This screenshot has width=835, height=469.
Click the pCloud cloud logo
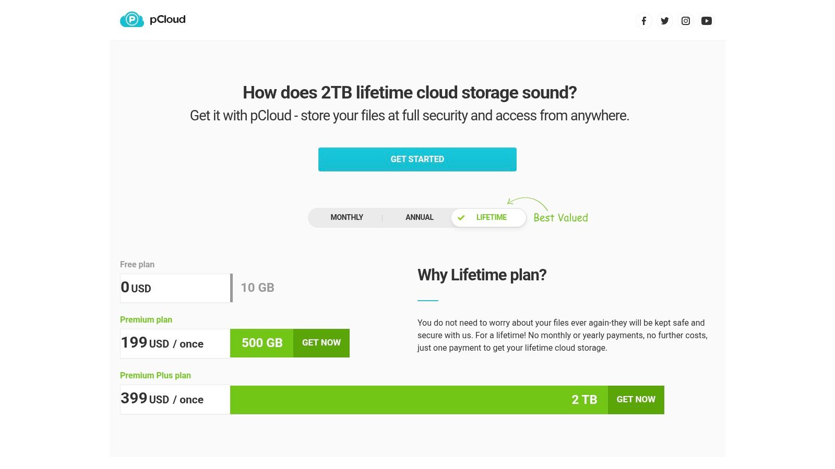[x=131, y=19]
